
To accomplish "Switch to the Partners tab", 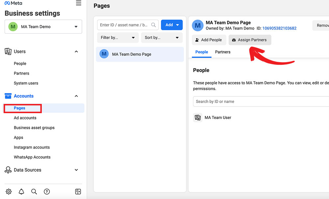I will [x=223, y=52].
